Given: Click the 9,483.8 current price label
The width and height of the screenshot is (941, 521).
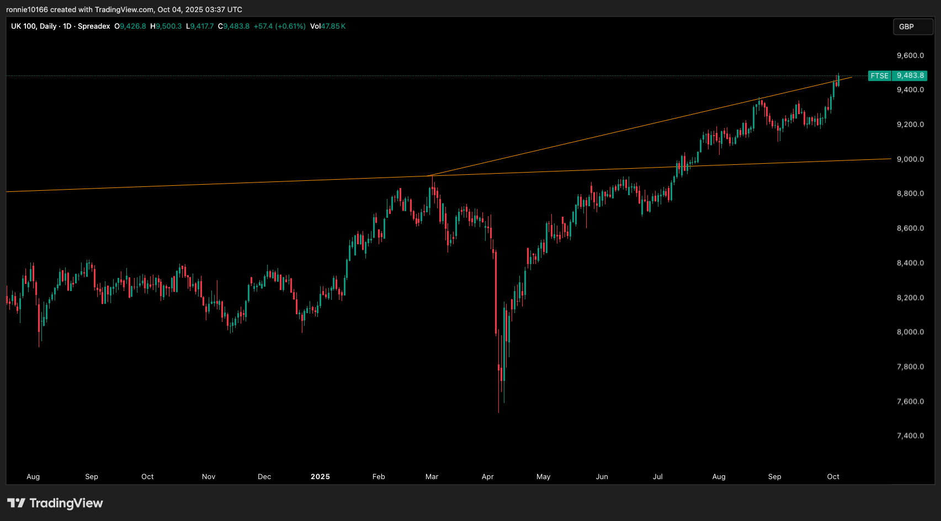Looking at the screenshot, I should click(910, 76).
